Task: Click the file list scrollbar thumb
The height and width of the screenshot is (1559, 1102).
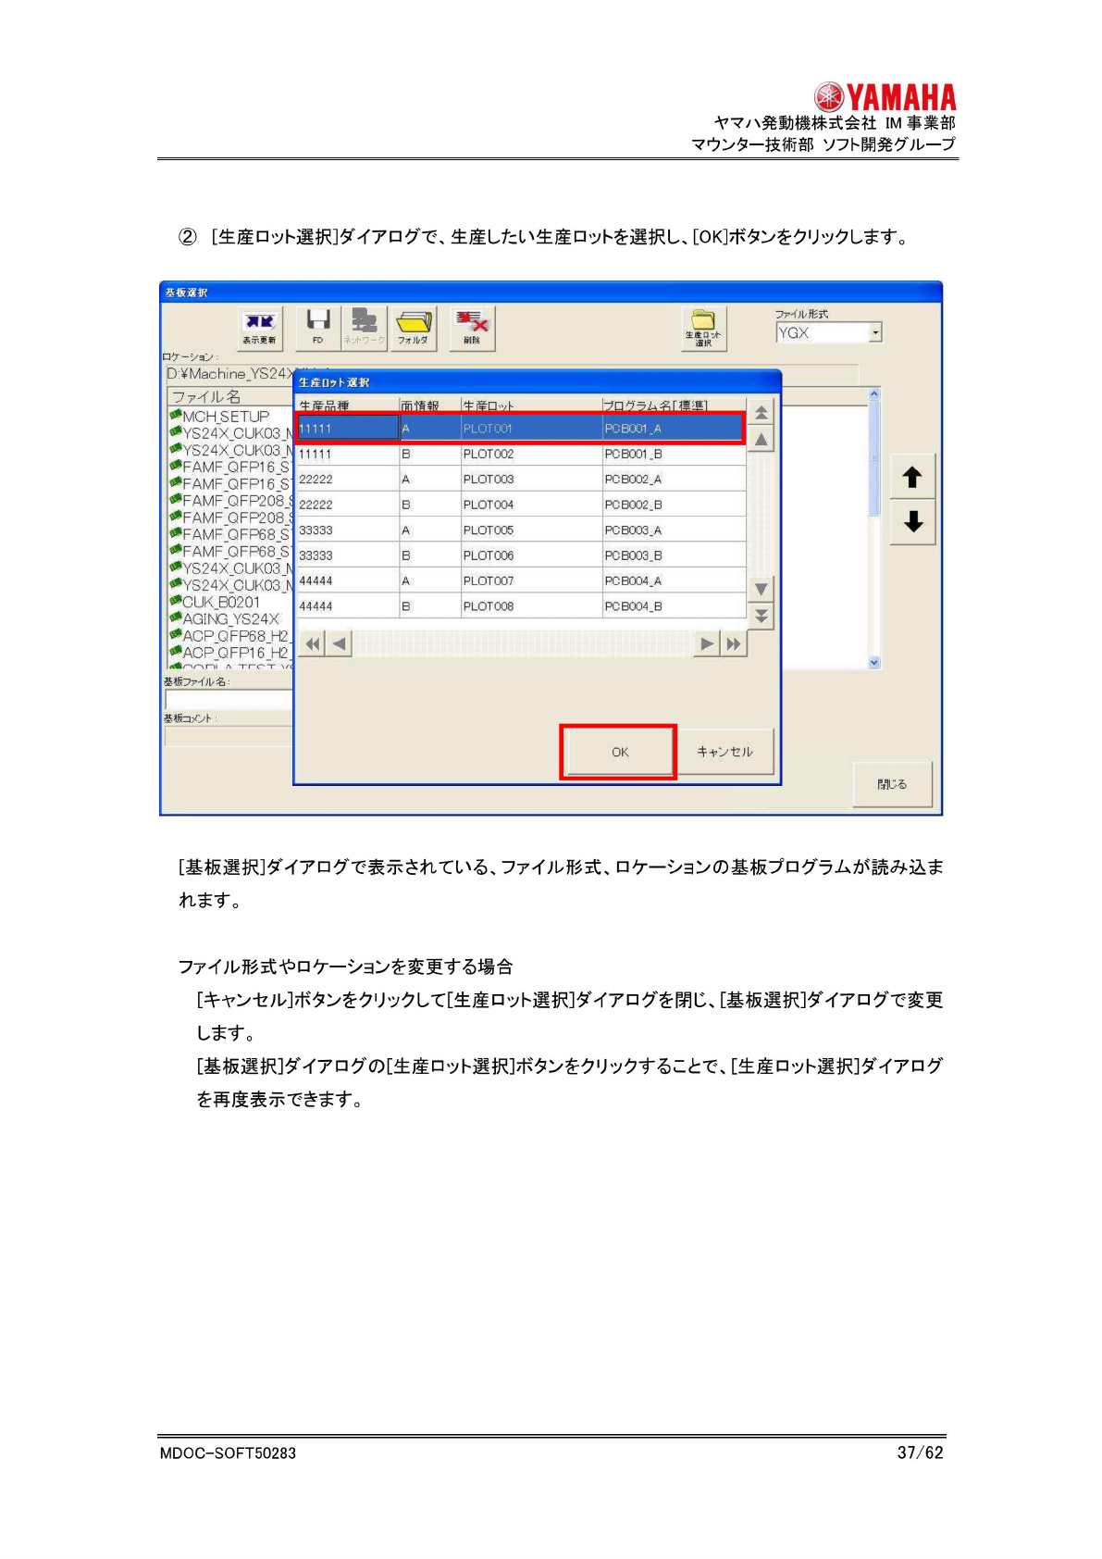Action: pyautogui.click(x=874, y=458)
